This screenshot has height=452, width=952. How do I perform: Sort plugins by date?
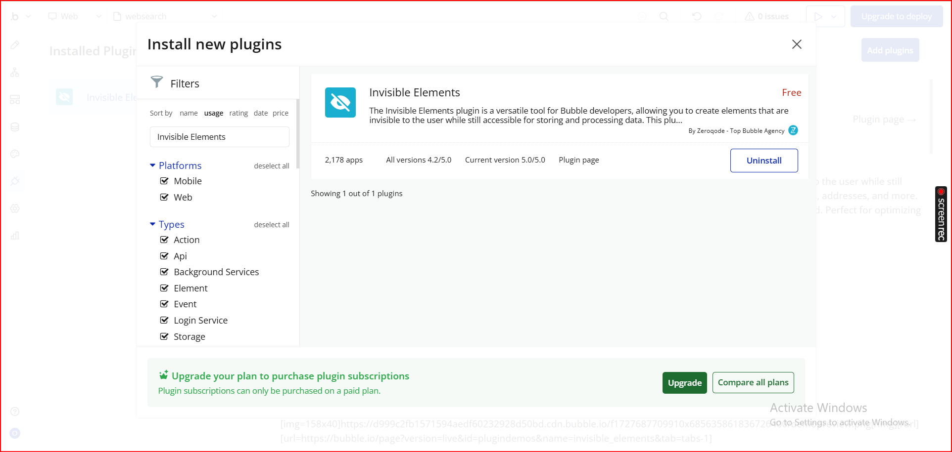(x=261, y=113)
